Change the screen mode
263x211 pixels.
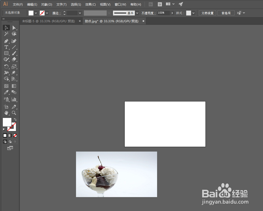click(x=10, y=148)
